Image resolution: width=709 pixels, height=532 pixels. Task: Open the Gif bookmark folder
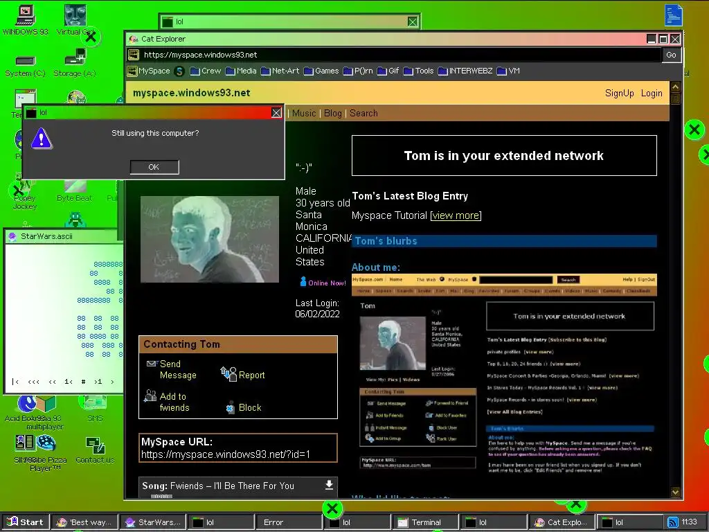click(388, 71)
